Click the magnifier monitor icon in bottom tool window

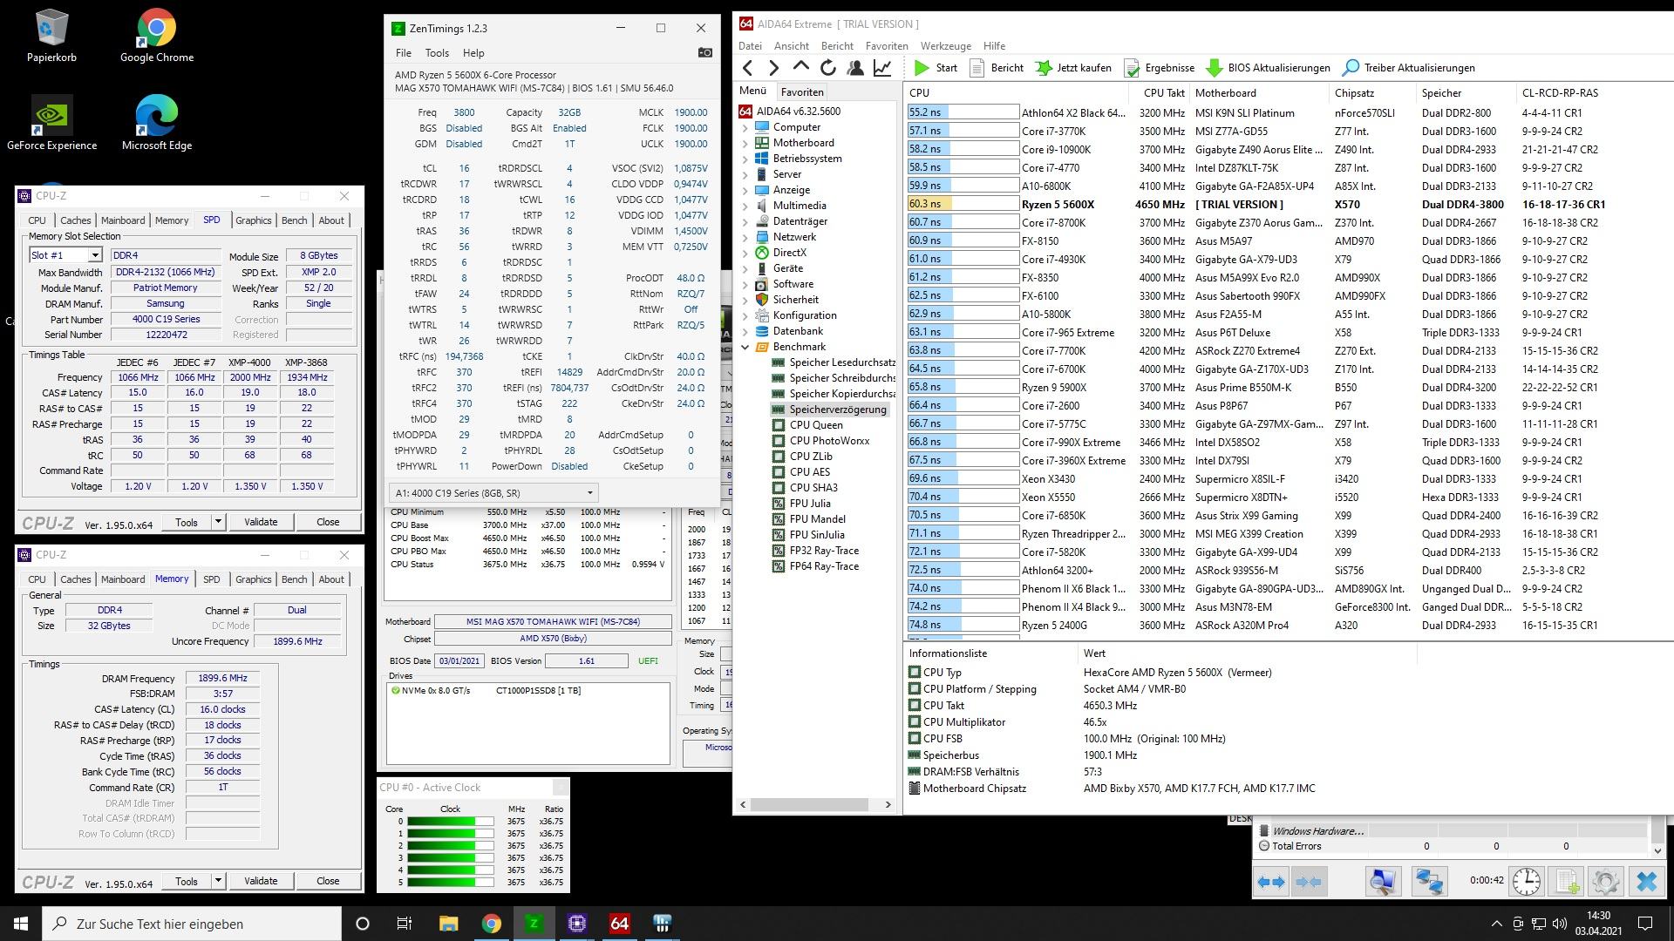[x=1383, y=882]
